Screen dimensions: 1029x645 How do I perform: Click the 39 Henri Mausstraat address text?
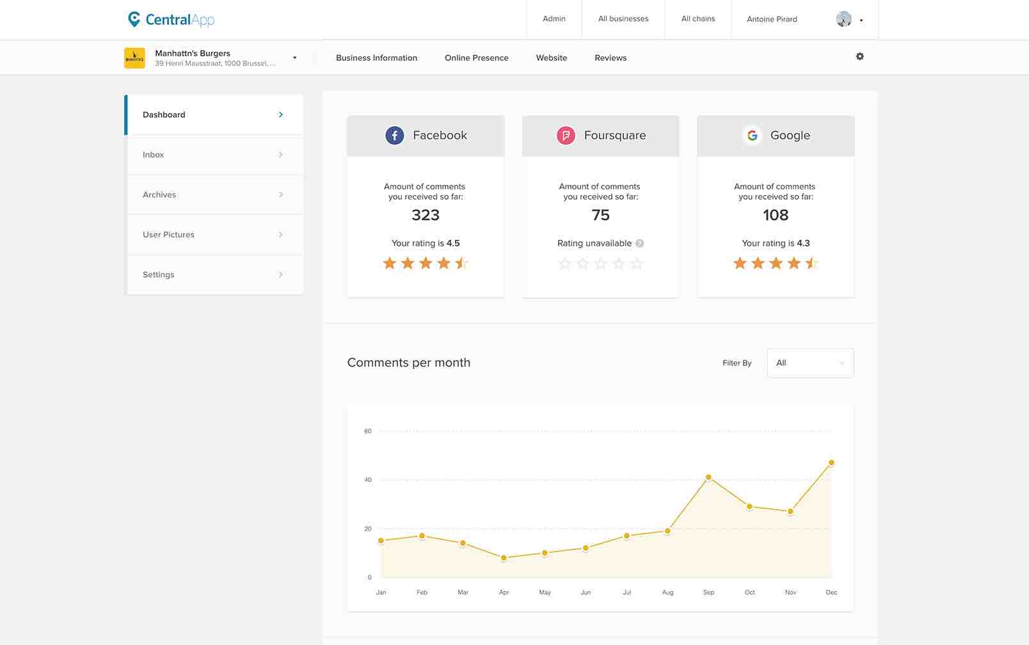click(x=216, y=63)
